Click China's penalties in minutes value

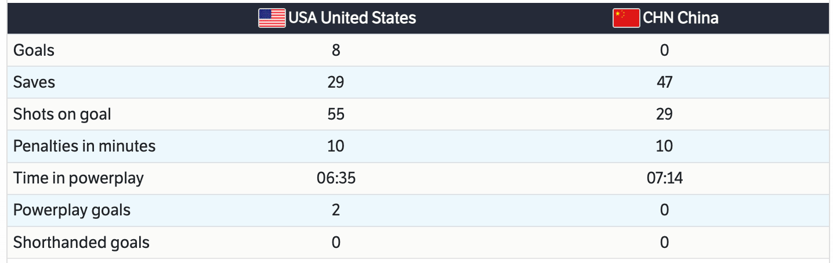664,146
